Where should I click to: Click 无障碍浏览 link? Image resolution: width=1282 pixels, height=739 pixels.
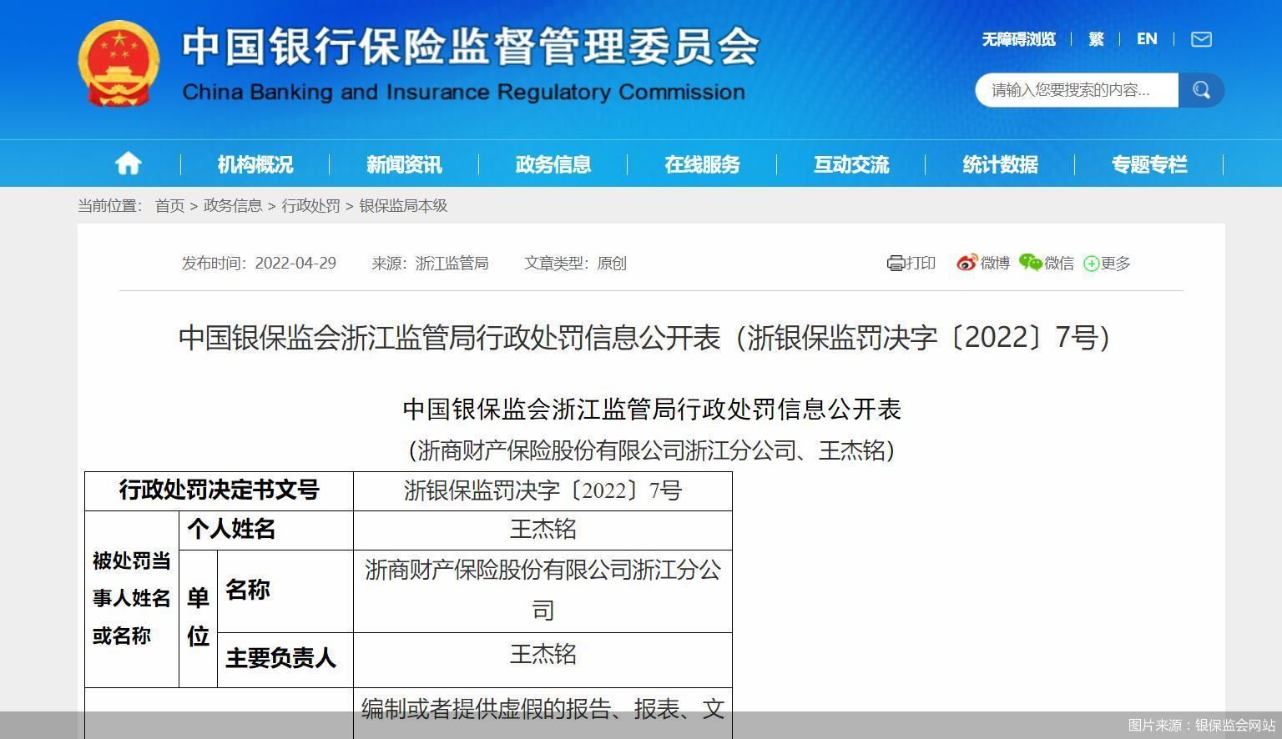coord(1018,39)
